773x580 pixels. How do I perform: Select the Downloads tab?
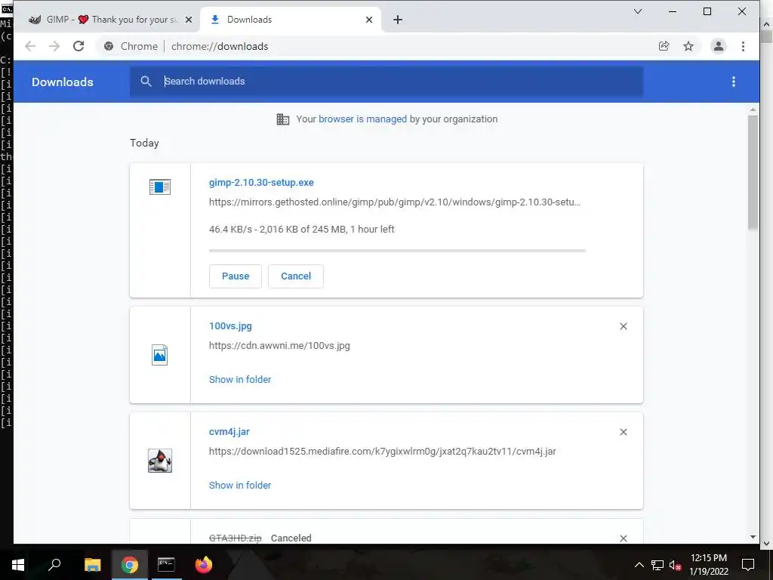(x=291, y=20)
